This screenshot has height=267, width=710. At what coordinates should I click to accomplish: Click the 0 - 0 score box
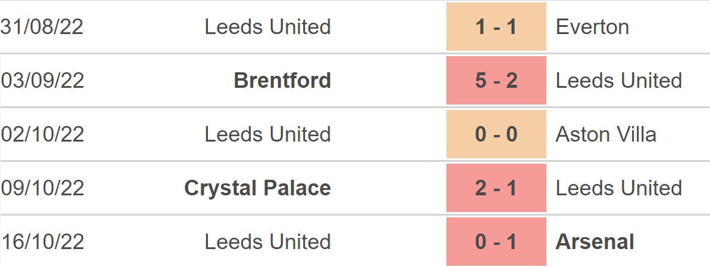pyautogui.click(x=496, y=134)
